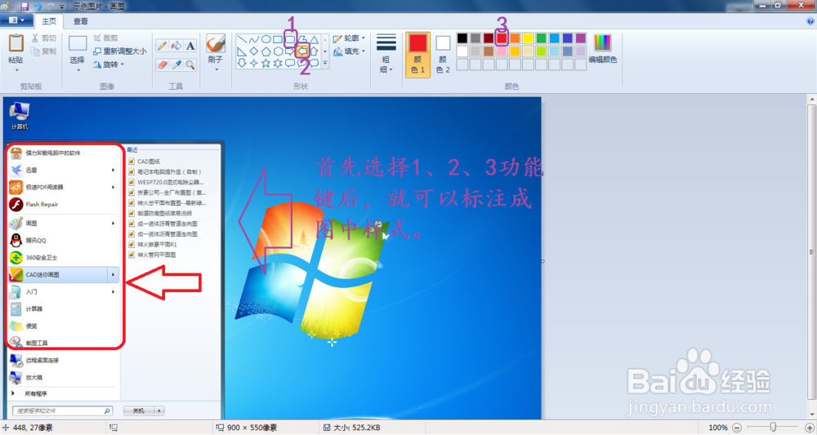Screen dimensions: 817x435
Task: Pick the purple color swatch
Action: pos(580,38)
